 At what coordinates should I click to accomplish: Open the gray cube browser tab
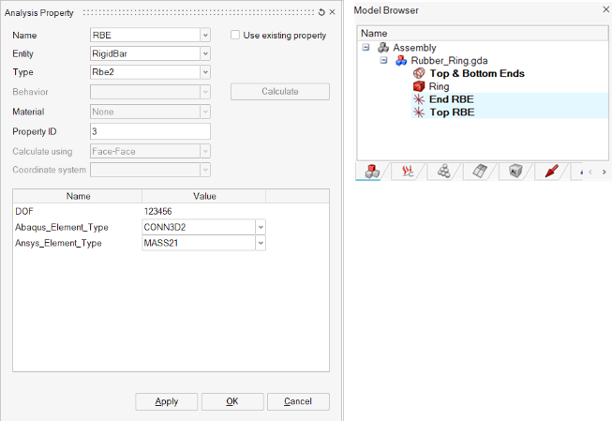pos(515,172)
